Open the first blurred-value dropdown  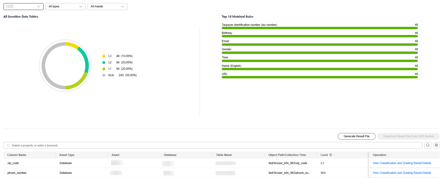pos(23,7)
